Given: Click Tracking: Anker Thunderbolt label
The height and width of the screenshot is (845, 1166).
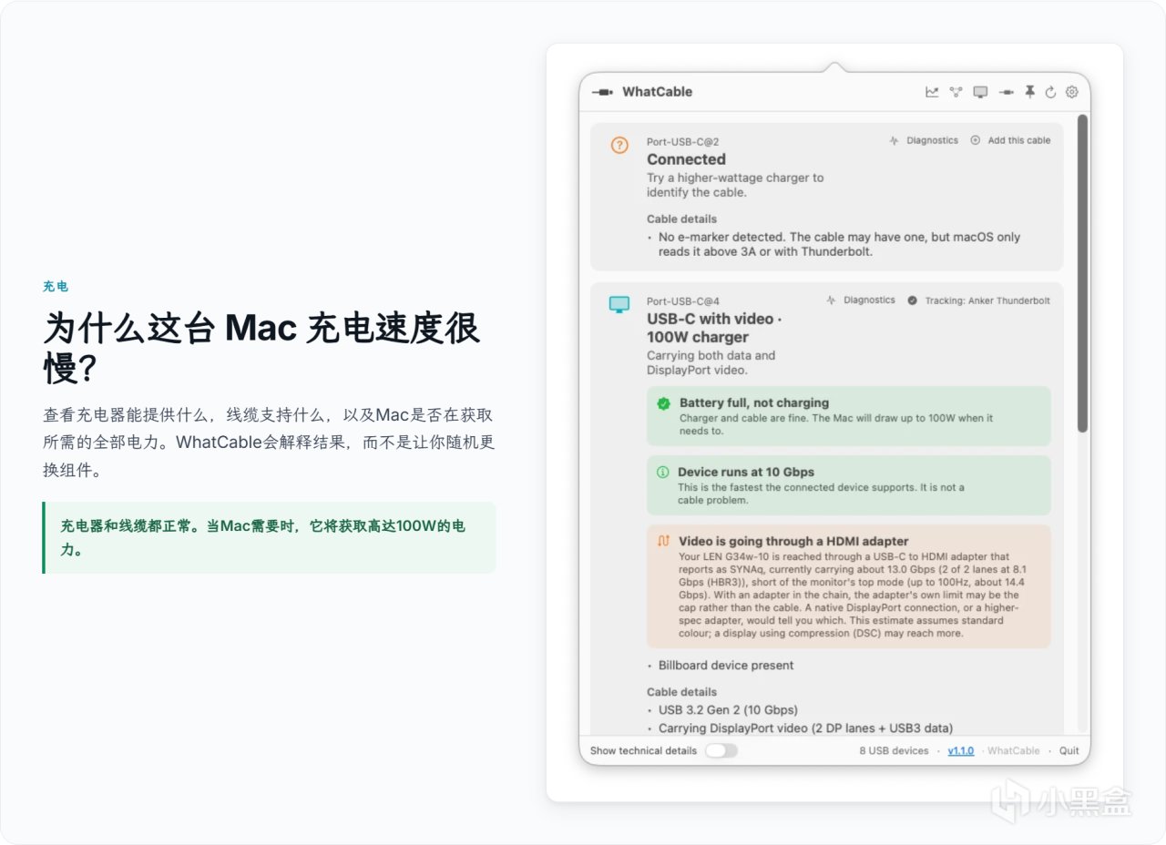Looking at the screenshot, I should pyautogui.click(x=978, y=300).
